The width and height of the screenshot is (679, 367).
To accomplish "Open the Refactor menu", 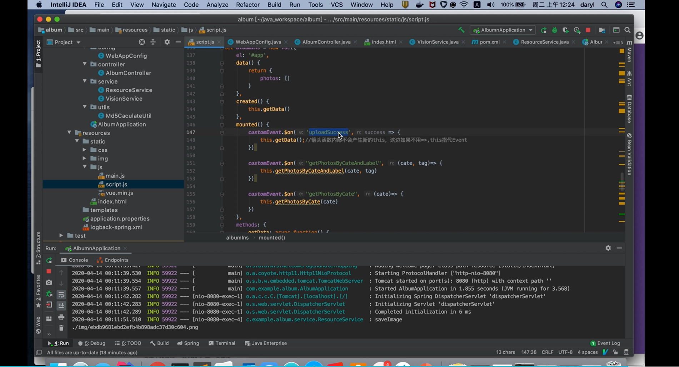I will pos(248,5).
